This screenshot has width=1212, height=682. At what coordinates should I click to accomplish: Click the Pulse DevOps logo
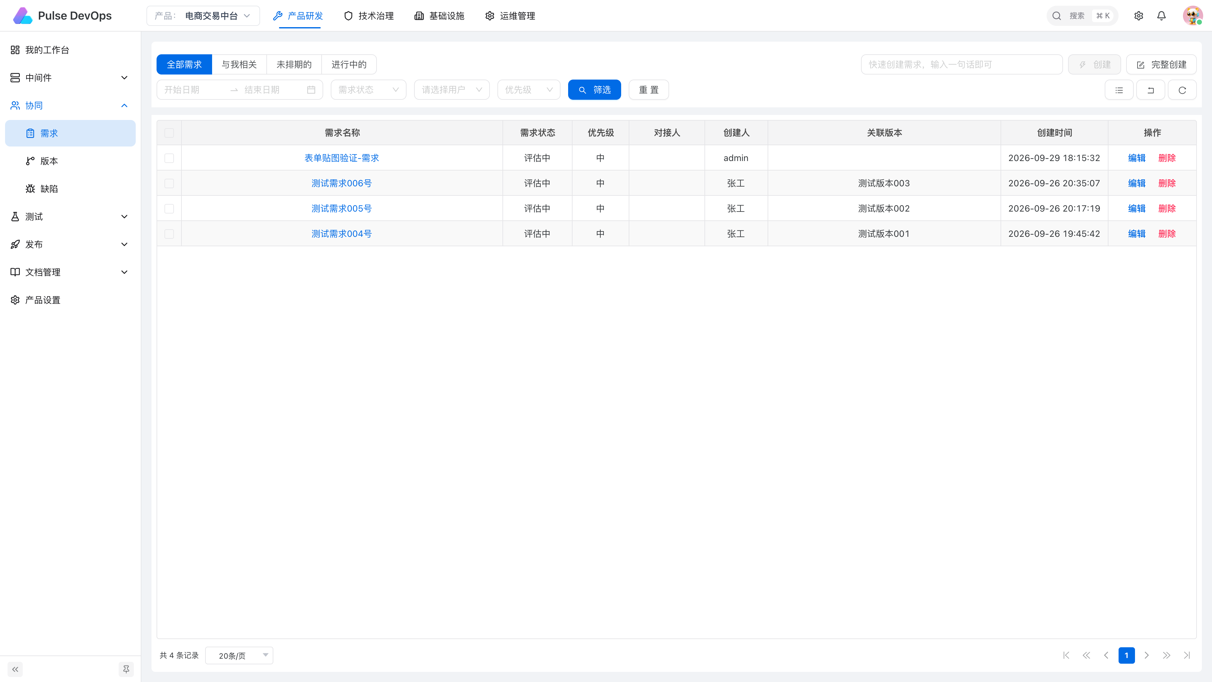click(62, 15)
